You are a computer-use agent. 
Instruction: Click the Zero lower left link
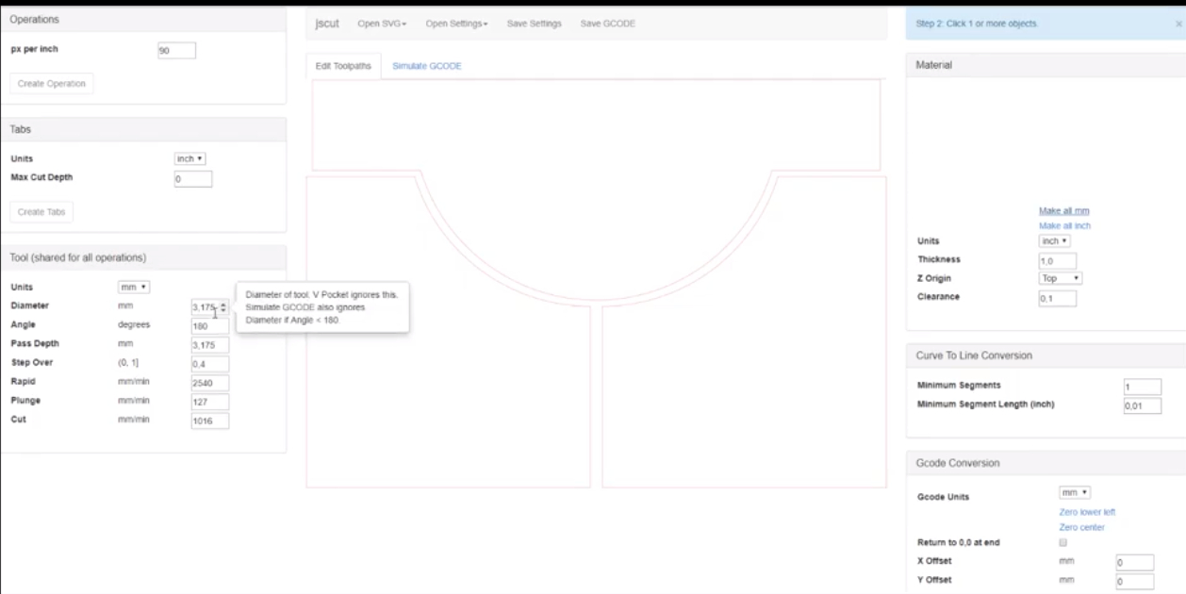pyautogui.click(x=1087, y=512)
